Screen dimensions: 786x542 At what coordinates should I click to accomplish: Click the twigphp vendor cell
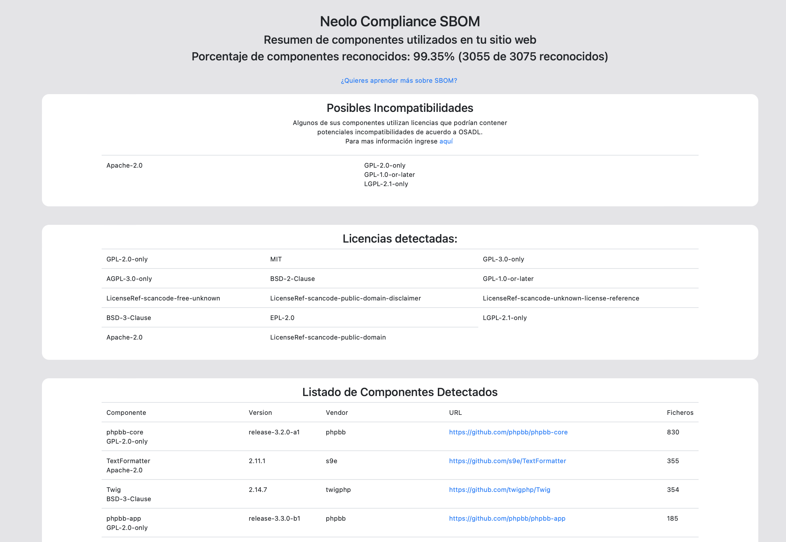338,490
